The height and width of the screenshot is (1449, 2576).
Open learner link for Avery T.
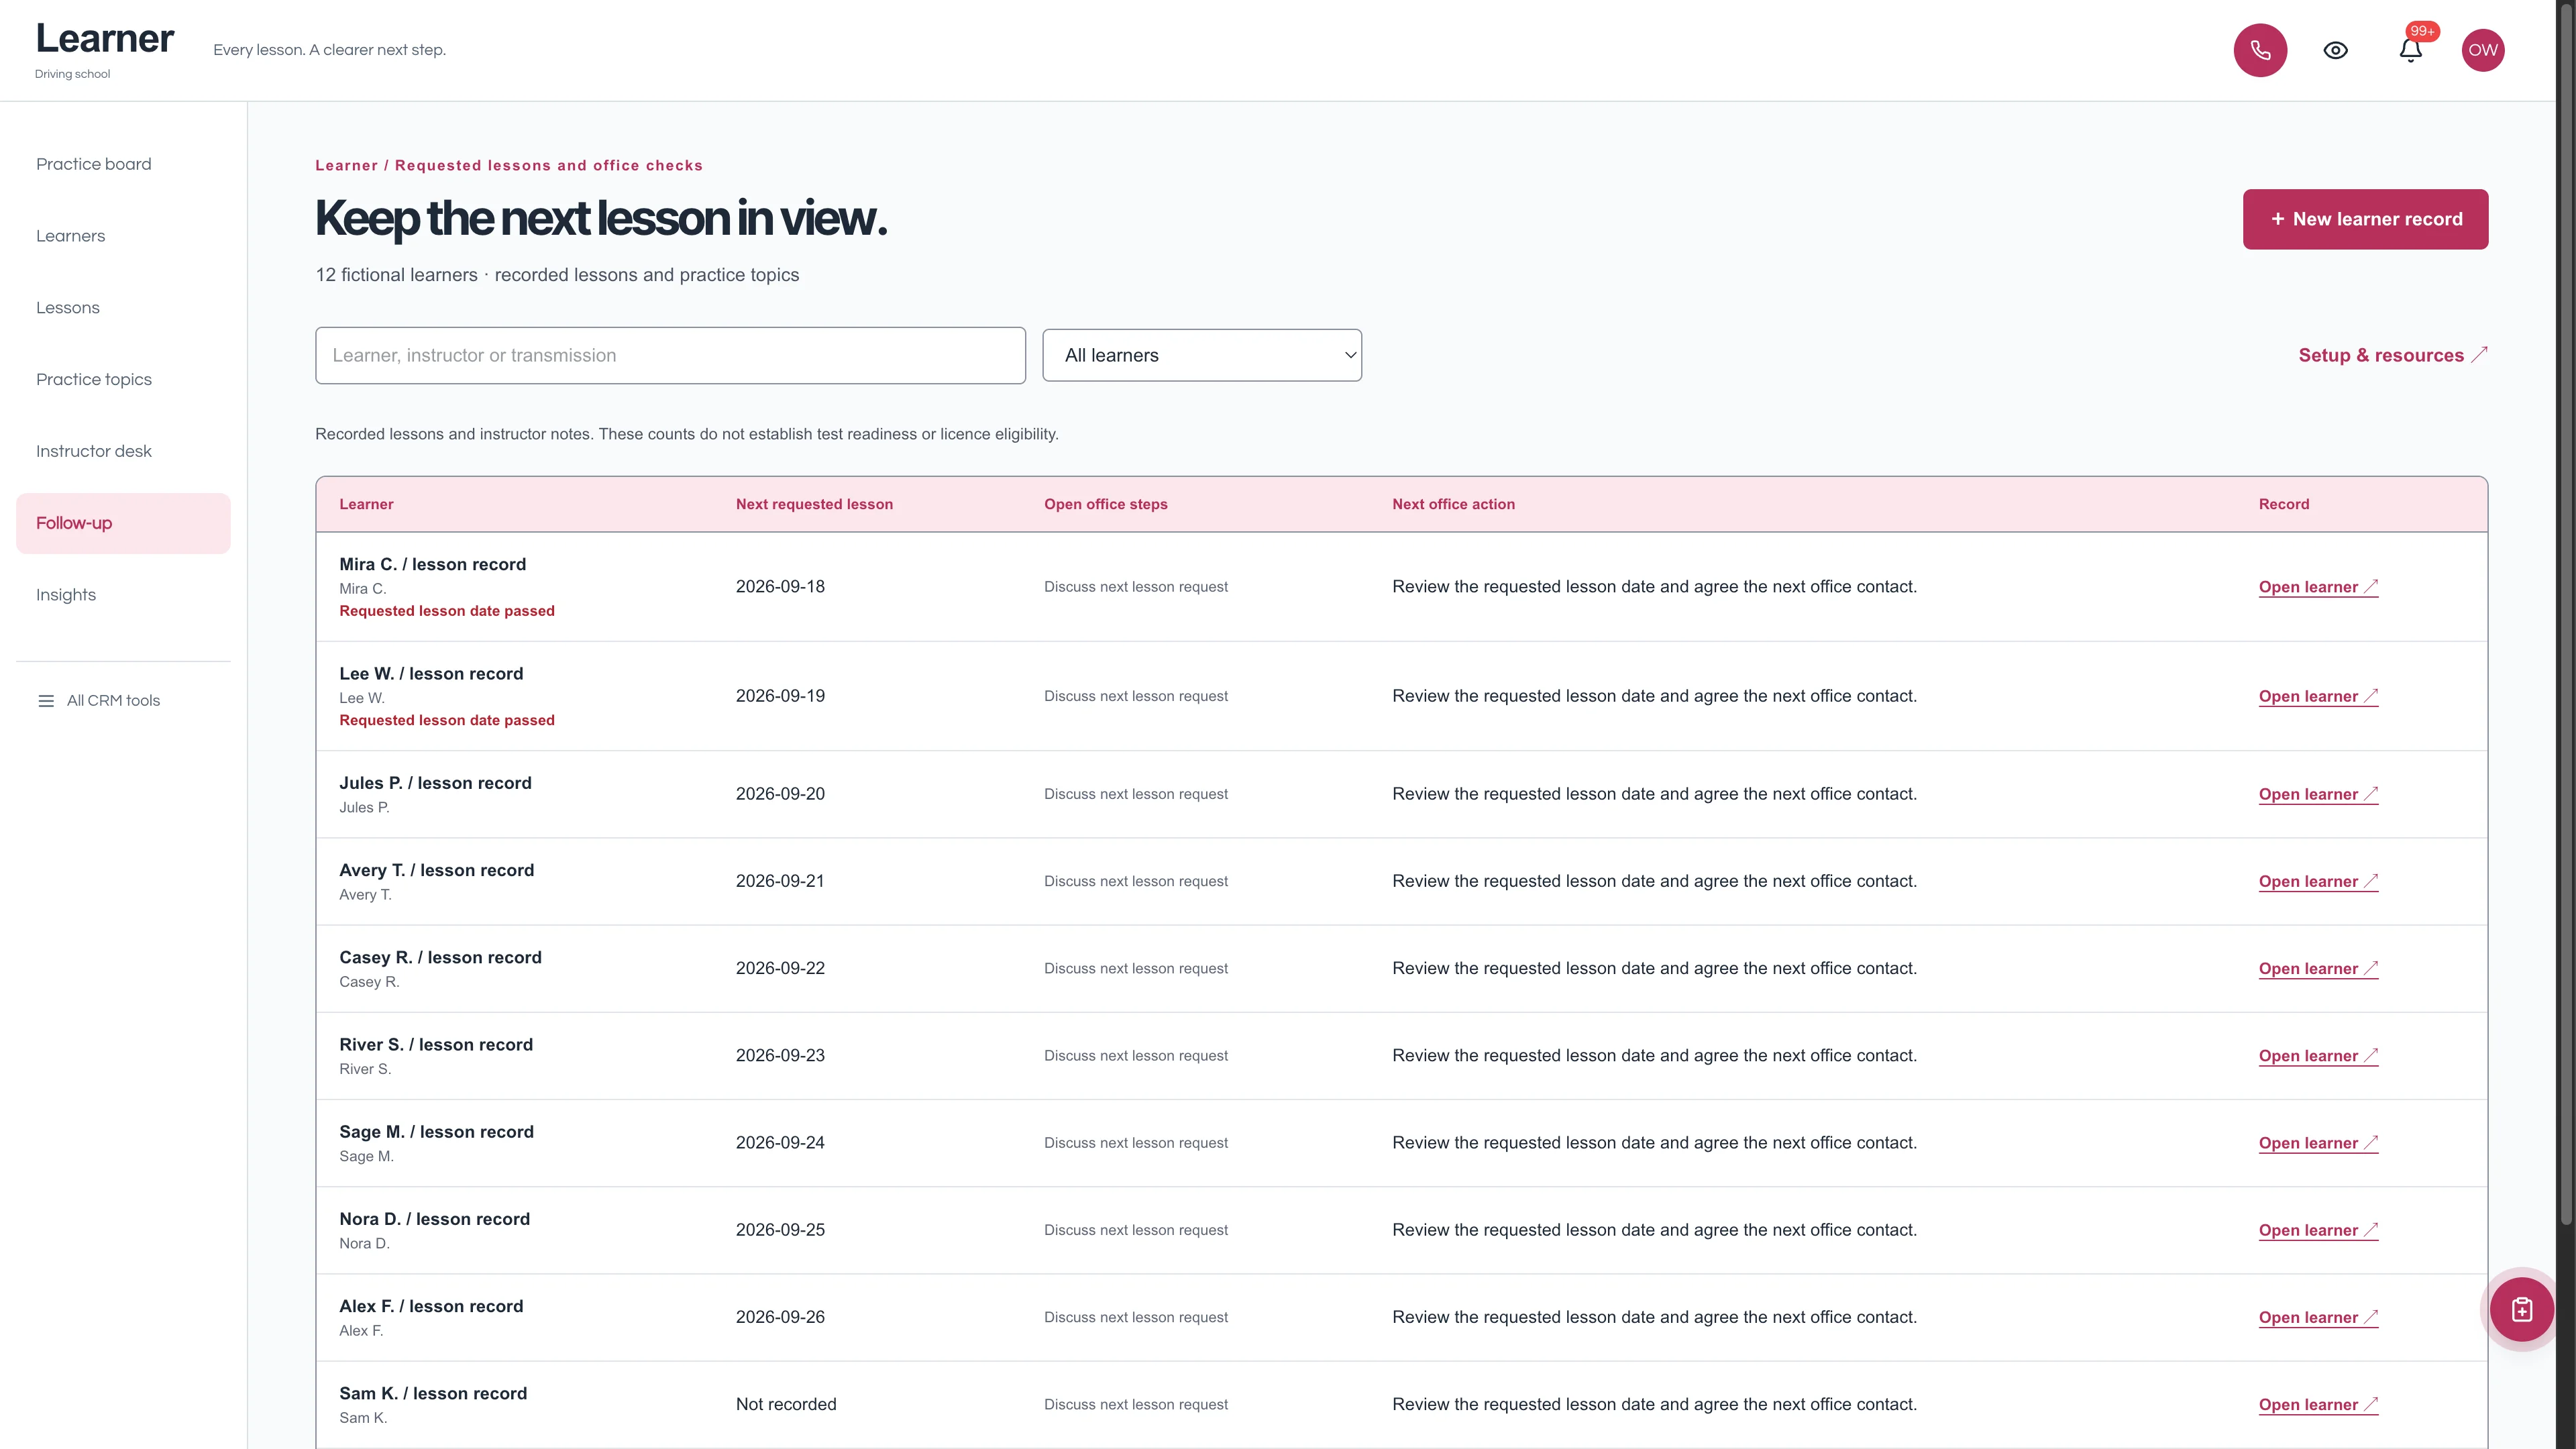[2318, 881]
